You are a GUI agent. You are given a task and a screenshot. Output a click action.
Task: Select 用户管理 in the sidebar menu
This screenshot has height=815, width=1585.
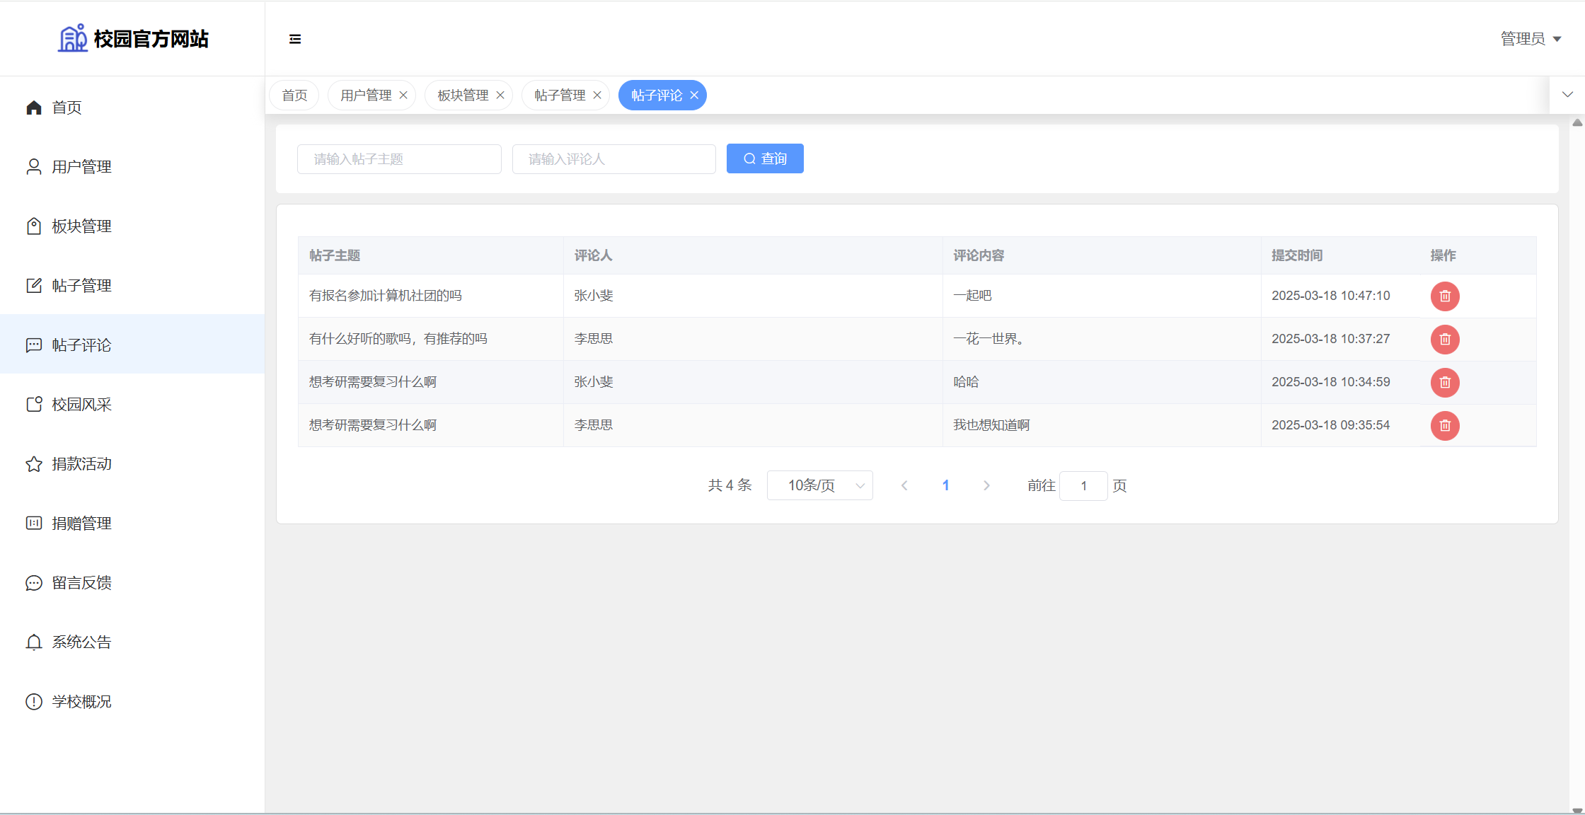point(81,167)
